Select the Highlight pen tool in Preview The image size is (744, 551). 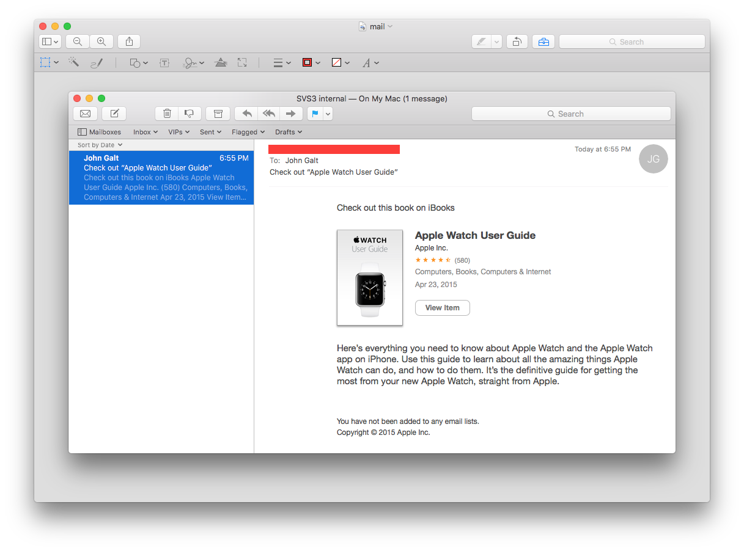coord(482,42)
